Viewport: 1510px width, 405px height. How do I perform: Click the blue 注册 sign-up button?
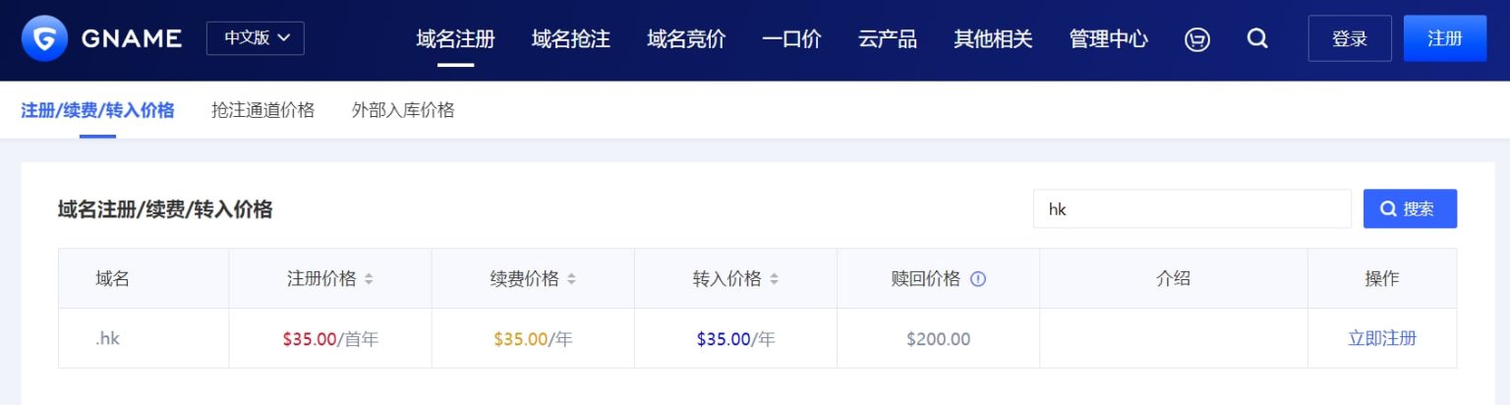click(x=1444, y=38)
